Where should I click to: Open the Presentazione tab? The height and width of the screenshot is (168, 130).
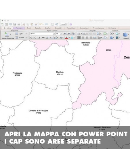(x=98, y=28)
